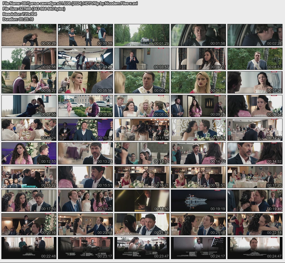Open the frame at 00:04:57
Image resolution: width=285 pixels, height=263 pixels.
[x=255, y=59]
